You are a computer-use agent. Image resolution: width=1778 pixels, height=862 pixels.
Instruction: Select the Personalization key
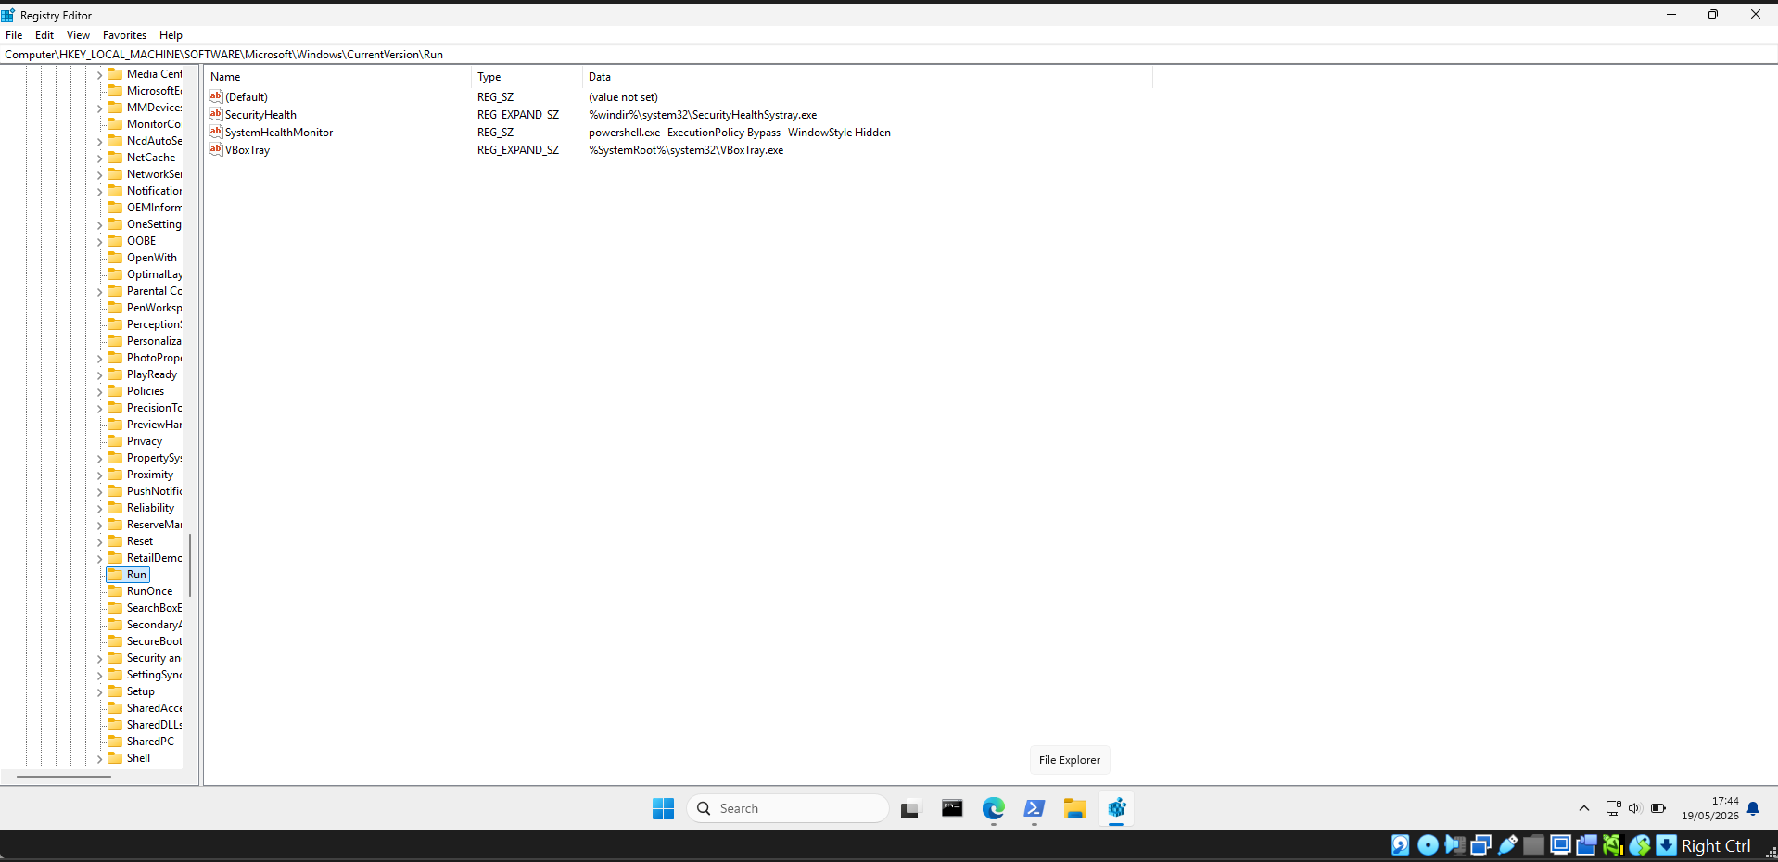(x=154, y=341)
